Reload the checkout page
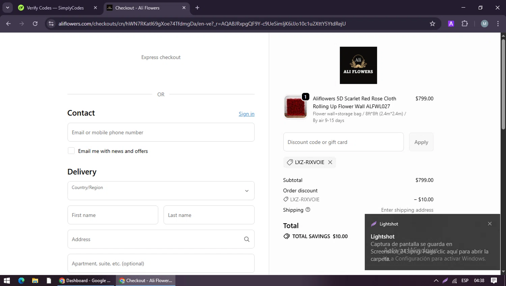Screen dimensions: 506x286 pos(35,24)
